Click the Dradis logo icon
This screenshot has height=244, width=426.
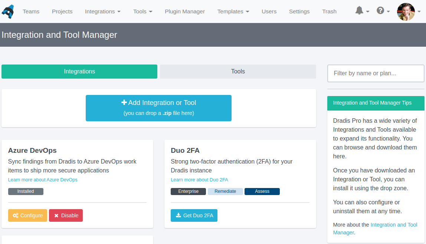8,11
